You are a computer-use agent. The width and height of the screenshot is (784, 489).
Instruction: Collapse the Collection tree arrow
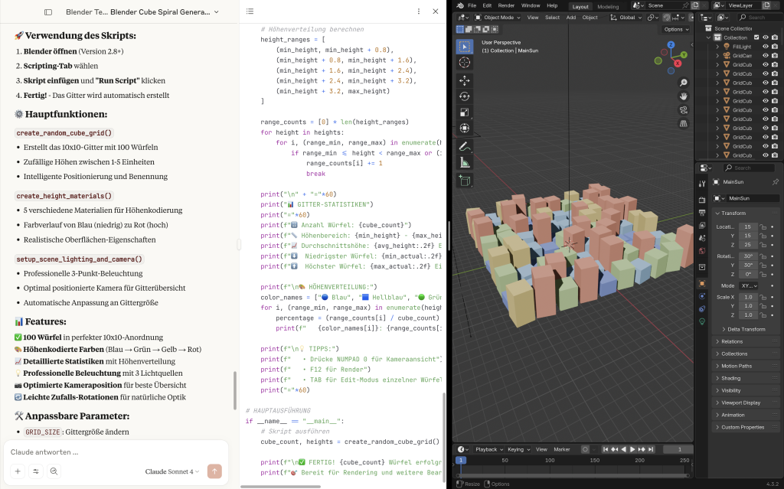click(708, 37)
